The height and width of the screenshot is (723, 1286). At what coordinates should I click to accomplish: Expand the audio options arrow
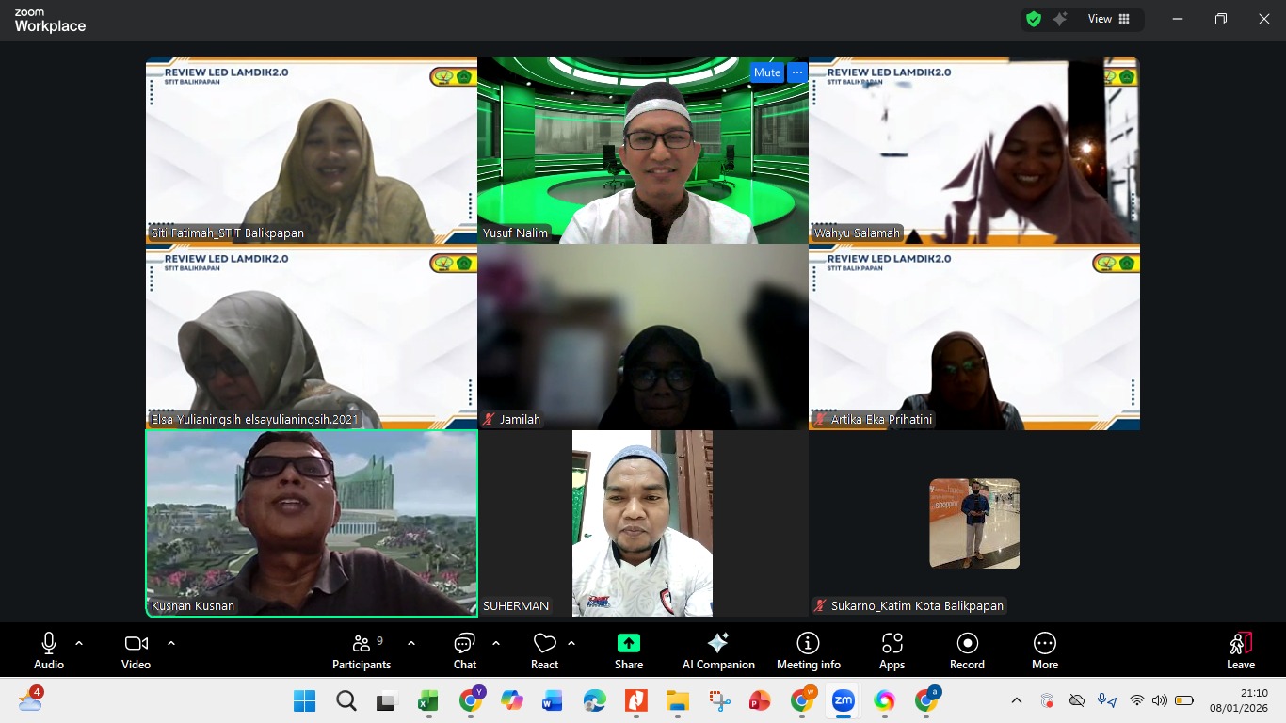(79, 643)
